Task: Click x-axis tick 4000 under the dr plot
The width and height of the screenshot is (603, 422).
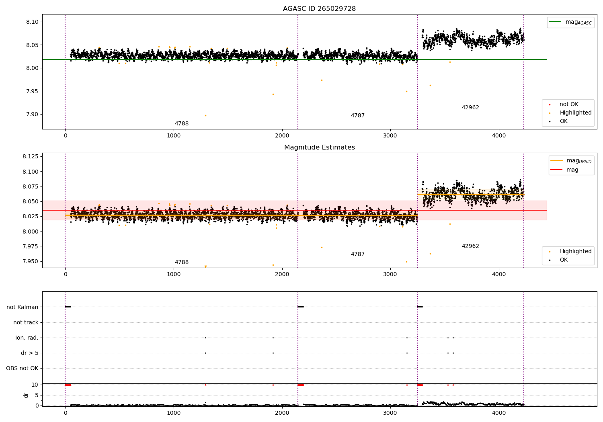Action: tap(499, 413)
